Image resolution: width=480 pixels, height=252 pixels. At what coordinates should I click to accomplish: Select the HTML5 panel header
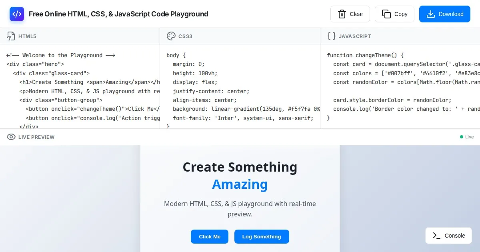tap(27, 36)
